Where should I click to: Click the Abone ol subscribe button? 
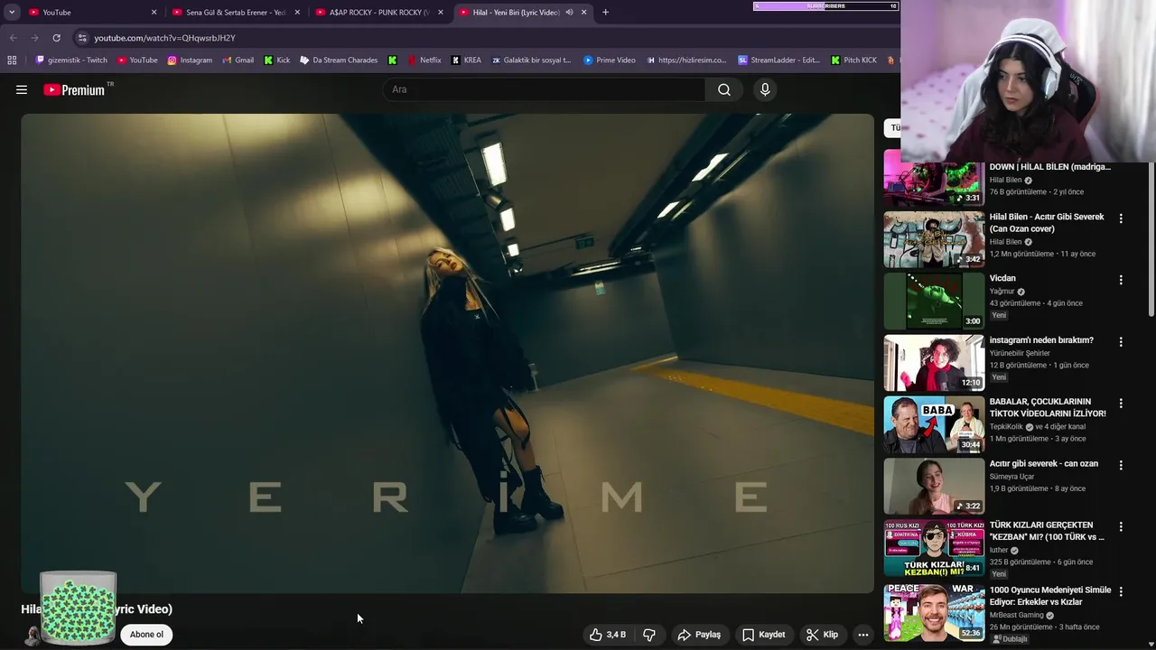click(146, 635)
